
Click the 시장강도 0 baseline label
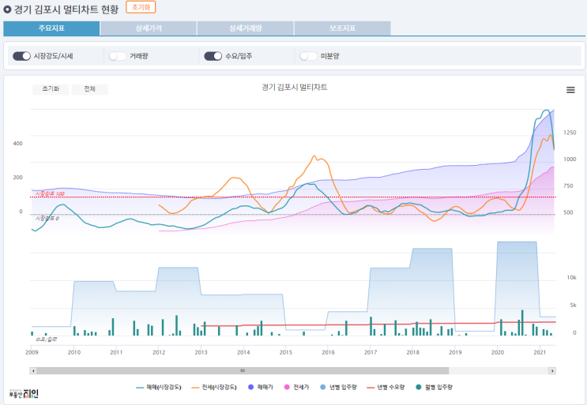pos(47,219)
